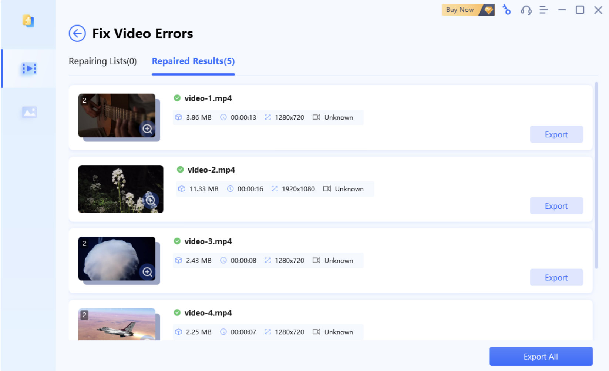Click the green success check next to video-1.mp4
This screenshot has width=609, height=371.
coord(177,98)
